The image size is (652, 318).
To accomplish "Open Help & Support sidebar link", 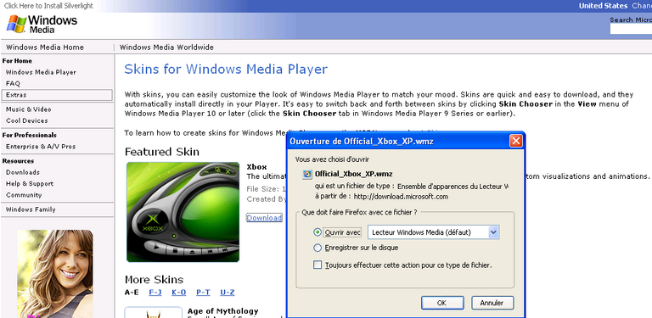I will coord(30,183).
